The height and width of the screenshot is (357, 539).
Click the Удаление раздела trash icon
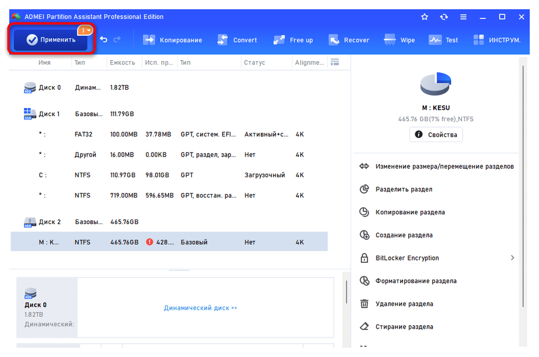coord(364,303)
